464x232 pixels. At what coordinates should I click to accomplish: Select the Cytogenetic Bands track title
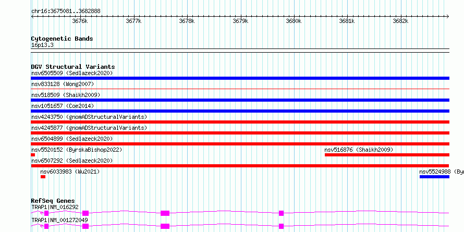[x=62, y=39]
